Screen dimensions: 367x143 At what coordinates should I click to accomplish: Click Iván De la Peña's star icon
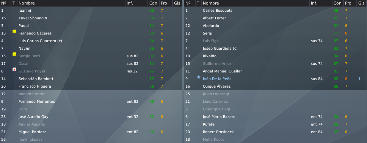click(x=199, y=77)
